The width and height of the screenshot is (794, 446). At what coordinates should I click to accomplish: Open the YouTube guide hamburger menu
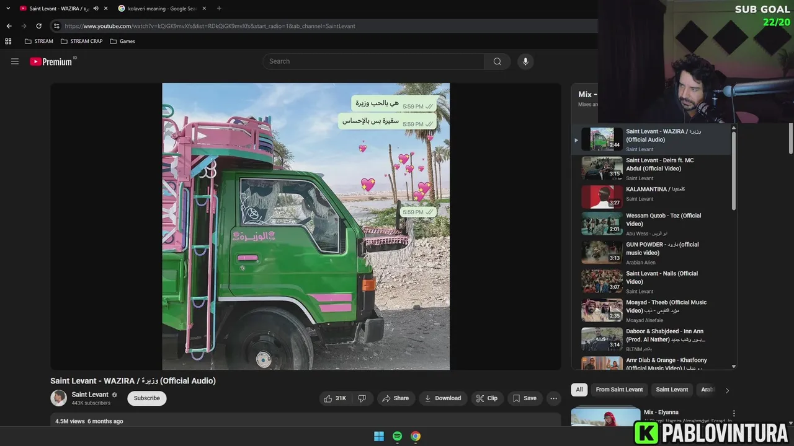point(15,61)
